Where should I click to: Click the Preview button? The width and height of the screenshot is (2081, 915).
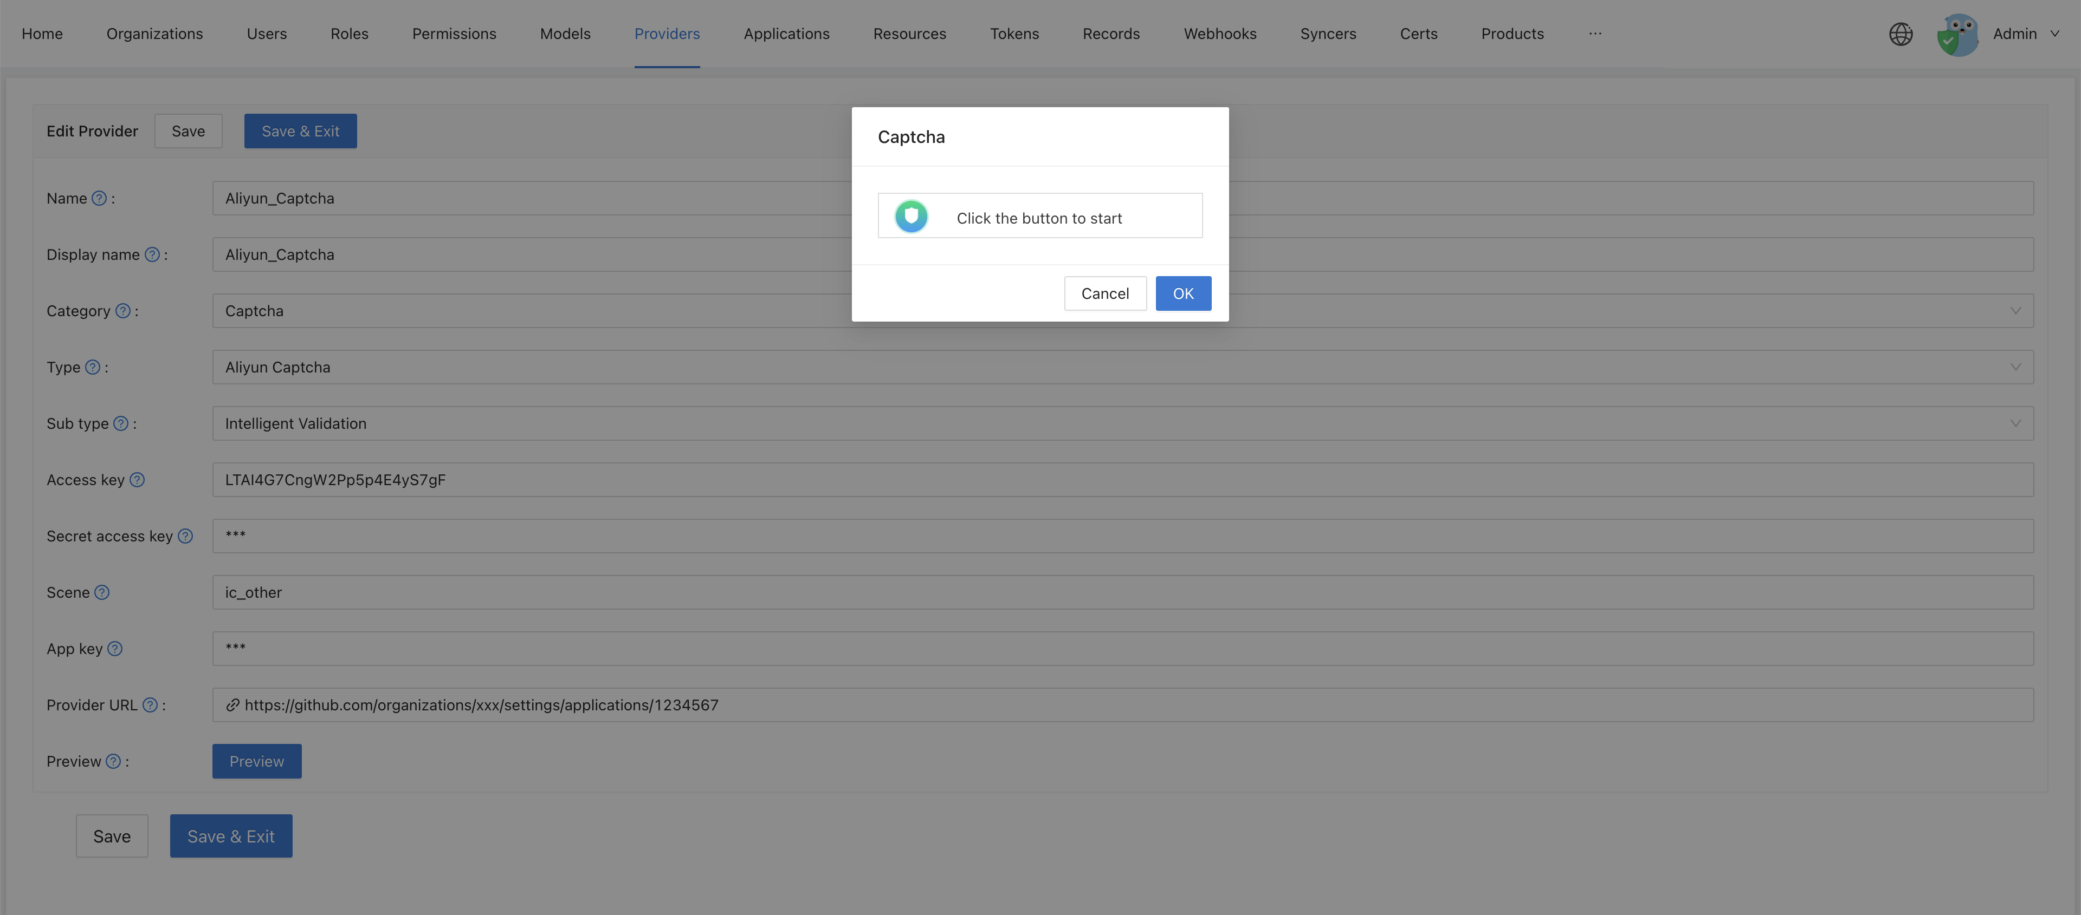[256, 761]
